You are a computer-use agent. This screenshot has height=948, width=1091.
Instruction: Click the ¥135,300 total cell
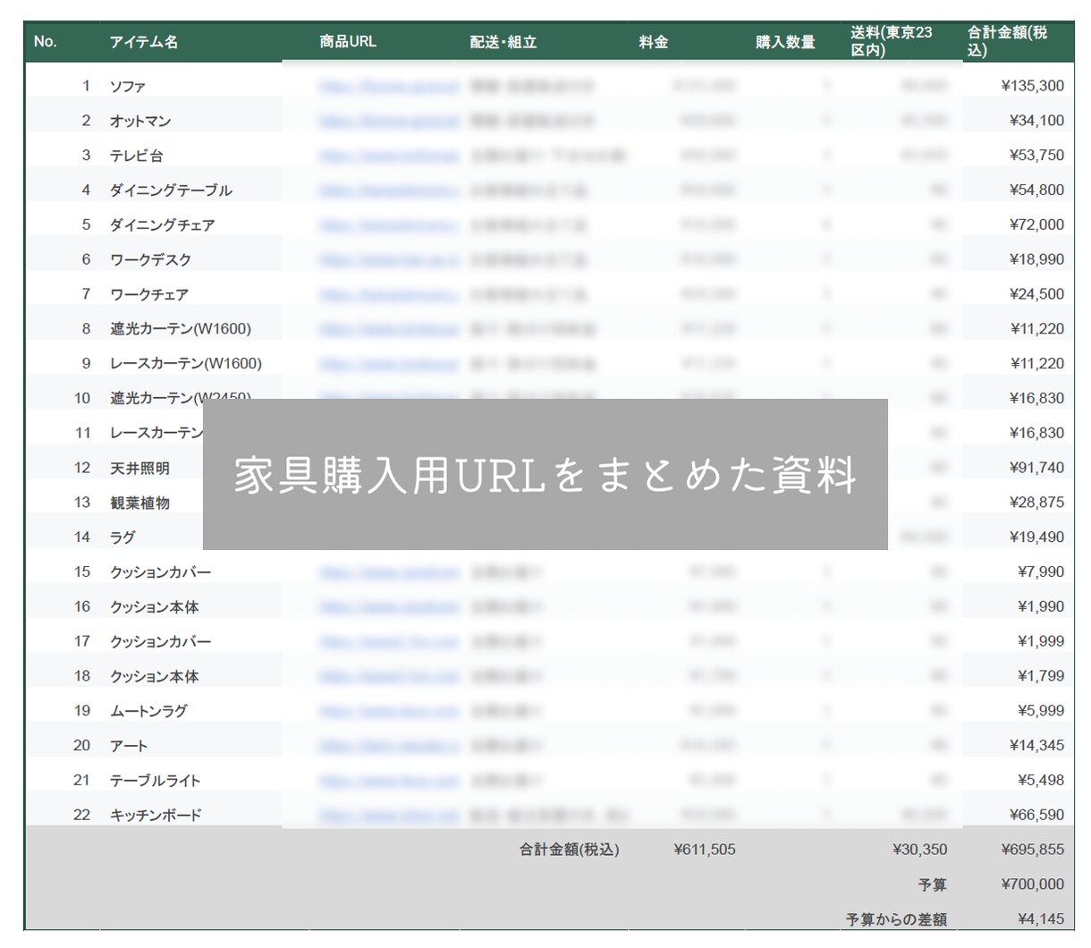tap(1032, 86)
